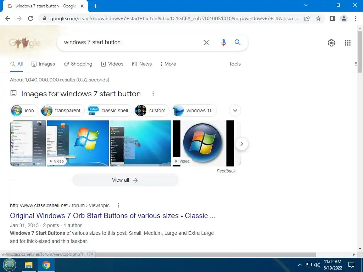Screen dimensions: 363x272
Task: Click the browser forward arrow
Action: (x=19, y=18)
